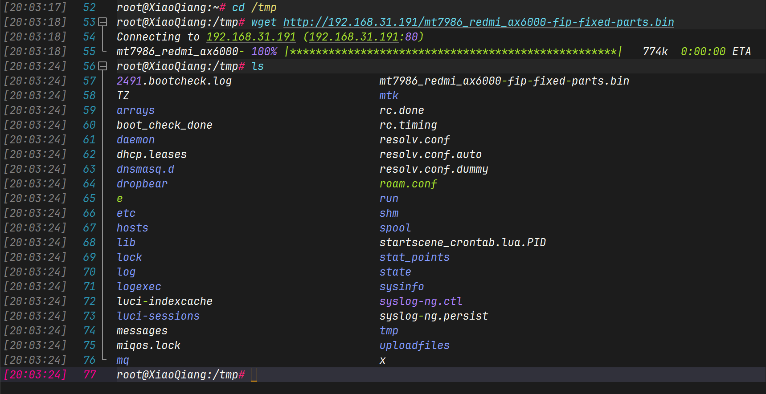
Task: Click the cursor at the line 77 prompt
Action: tap(254, 375)
